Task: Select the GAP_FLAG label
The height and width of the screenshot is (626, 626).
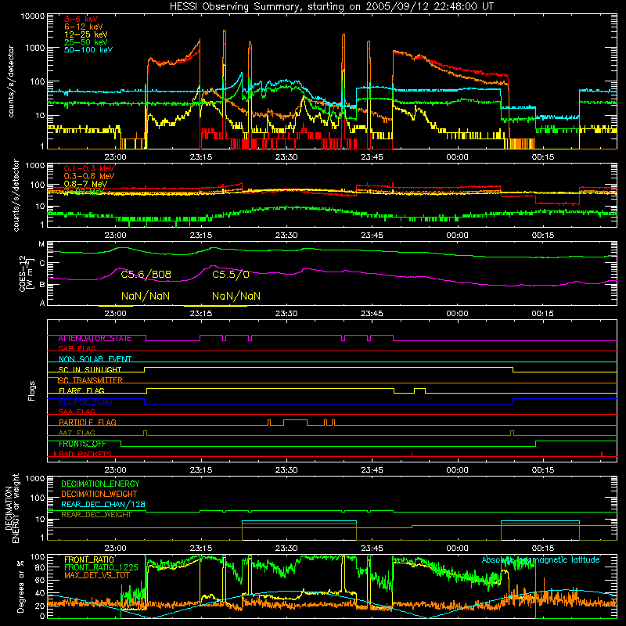Action: 77,348
